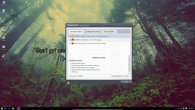This screenshot has height=110, width=195.
Task: Minimize the Comodo installer window
Action: (x=126, y=25)
